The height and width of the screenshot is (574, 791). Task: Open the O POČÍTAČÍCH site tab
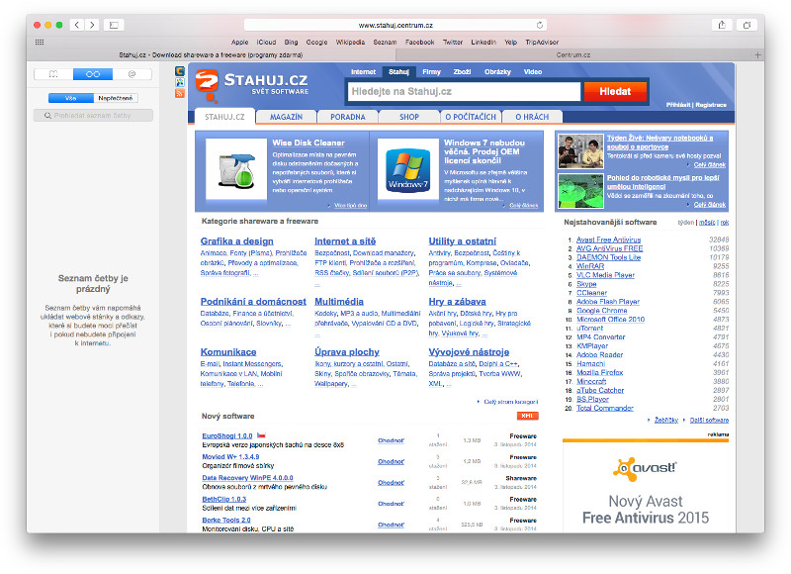pyautogui.click(x=471, y=117)
